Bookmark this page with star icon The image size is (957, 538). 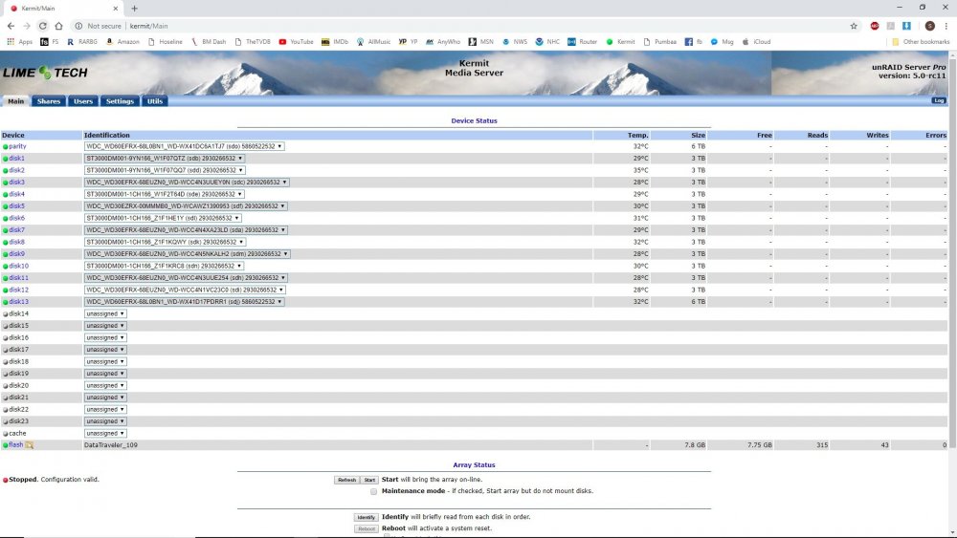(854, 26)
